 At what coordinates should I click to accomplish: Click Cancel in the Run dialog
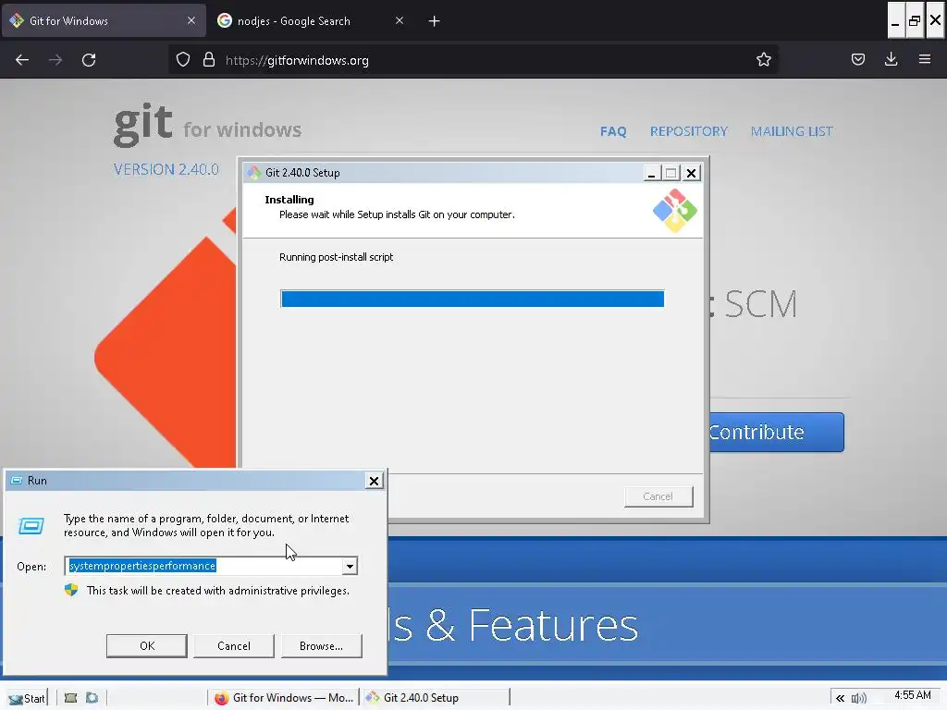[x=234, y=646]
